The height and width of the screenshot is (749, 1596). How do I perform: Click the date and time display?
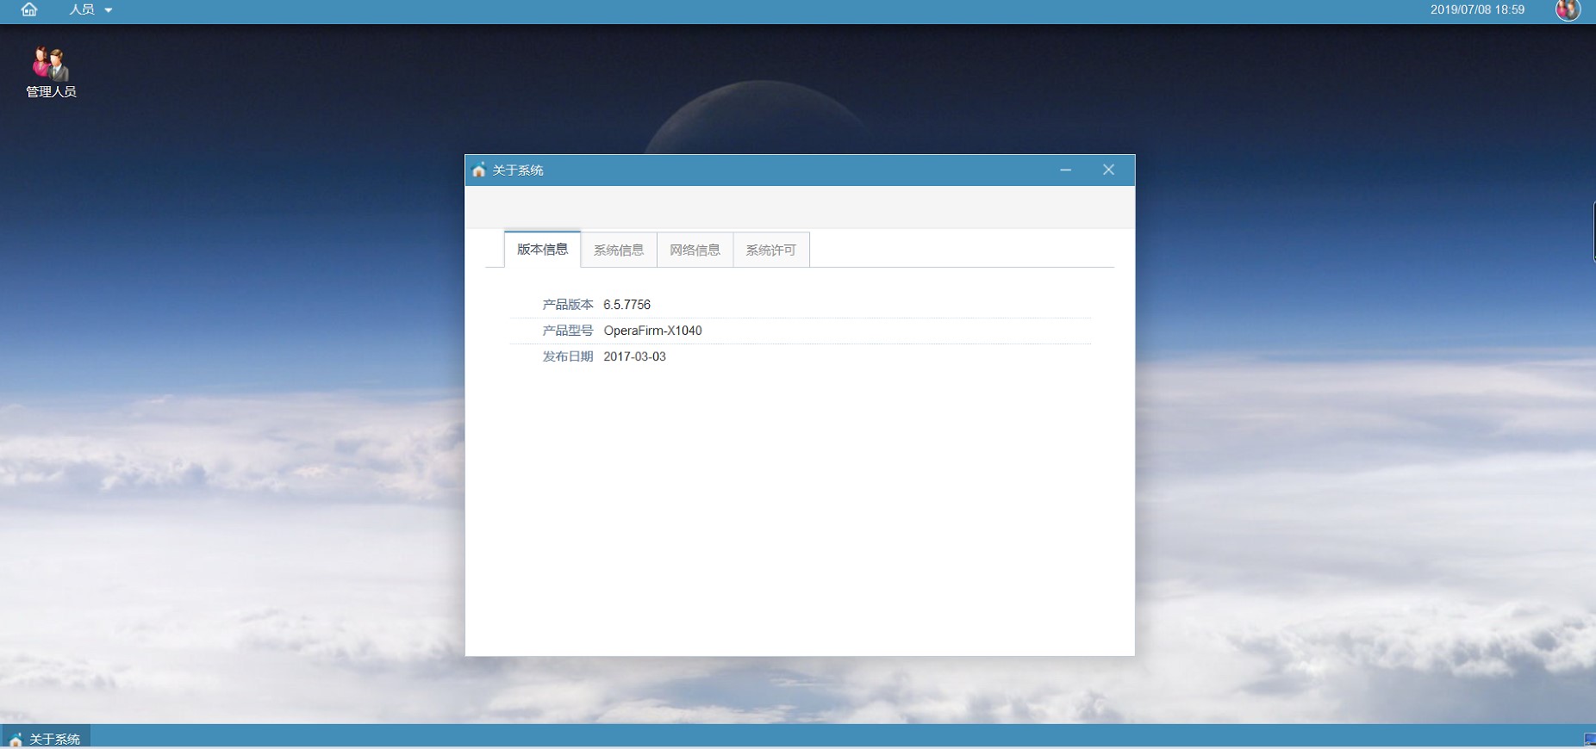pos(1477,9)
